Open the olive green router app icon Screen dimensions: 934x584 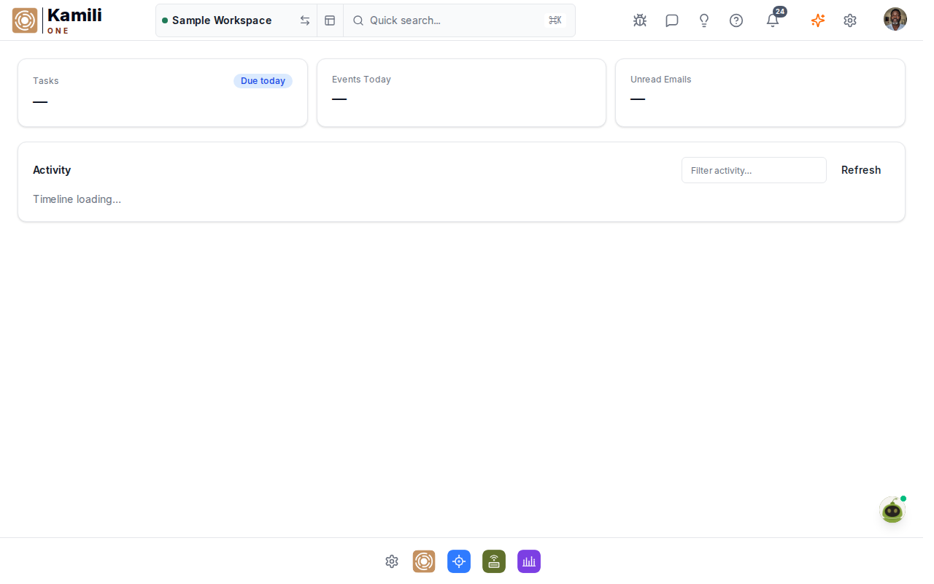click(x=494, y=561)
